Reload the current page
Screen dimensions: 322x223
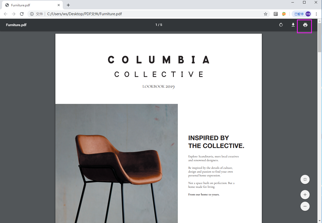click(x=22, y=14)
